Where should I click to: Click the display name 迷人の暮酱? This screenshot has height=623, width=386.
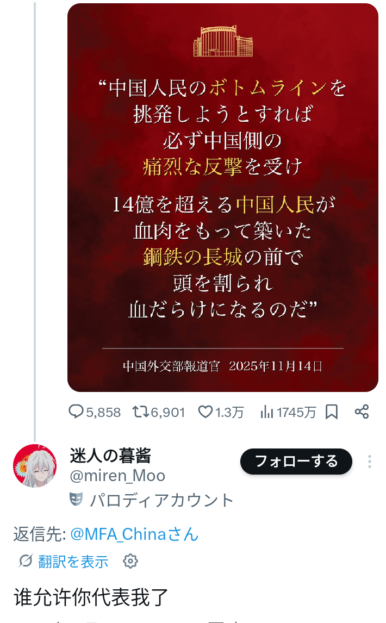(110, 456)
